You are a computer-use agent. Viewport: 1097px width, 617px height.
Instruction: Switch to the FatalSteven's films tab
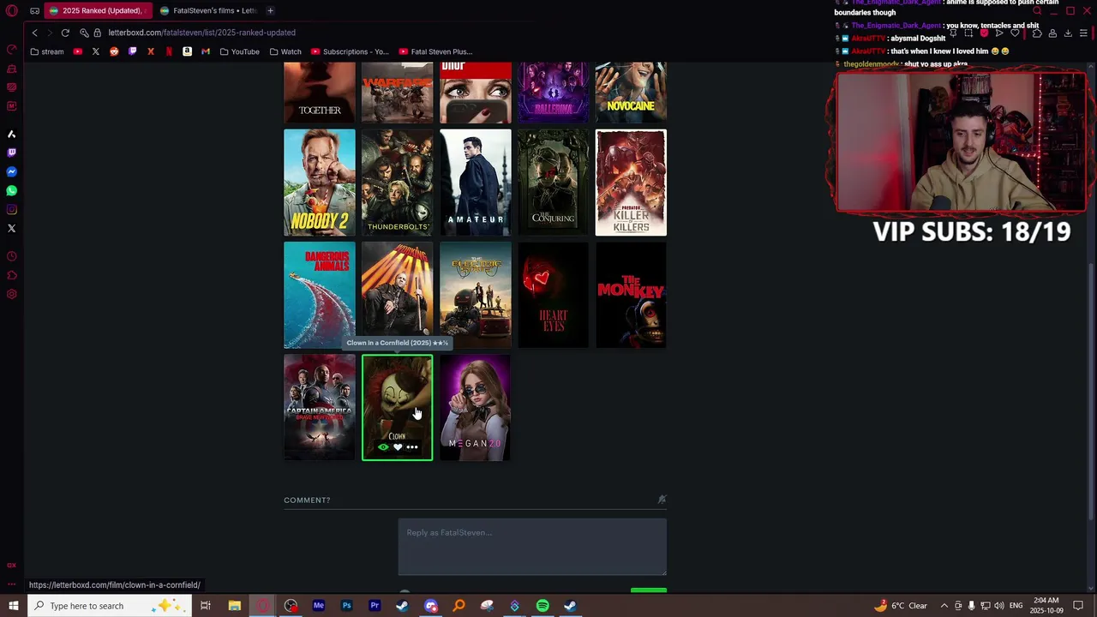point(208,11)
